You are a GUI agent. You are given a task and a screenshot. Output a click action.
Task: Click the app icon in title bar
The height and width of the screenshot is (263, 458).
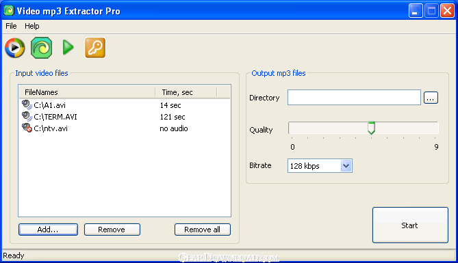click(x=9, y=11)
